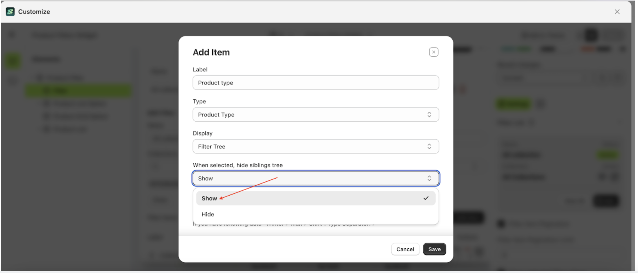Collapse the hide siblings tree dropdown
This screenshot has width=638, height=273.
(315, 178)
